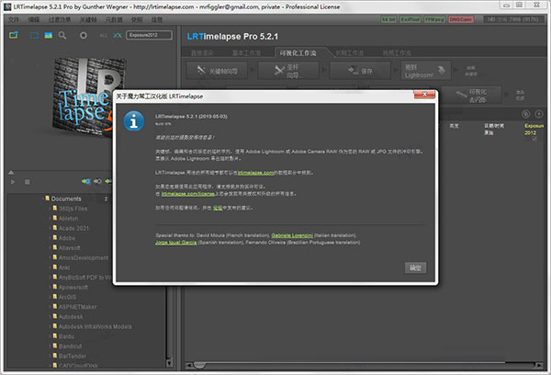The height and width of the screenshot is (375, 551).
Task: Expand the AmosDevelopment folder
Action: (x=50, y=258)
